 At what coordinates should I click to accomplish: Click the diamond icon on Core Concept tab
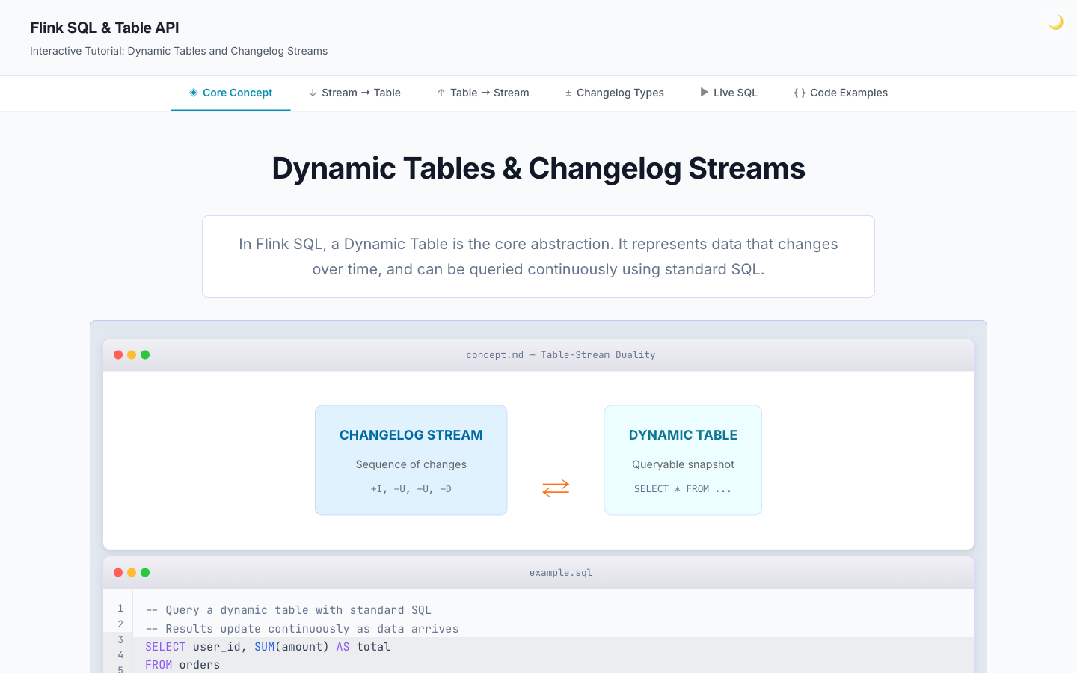point(194,93)
